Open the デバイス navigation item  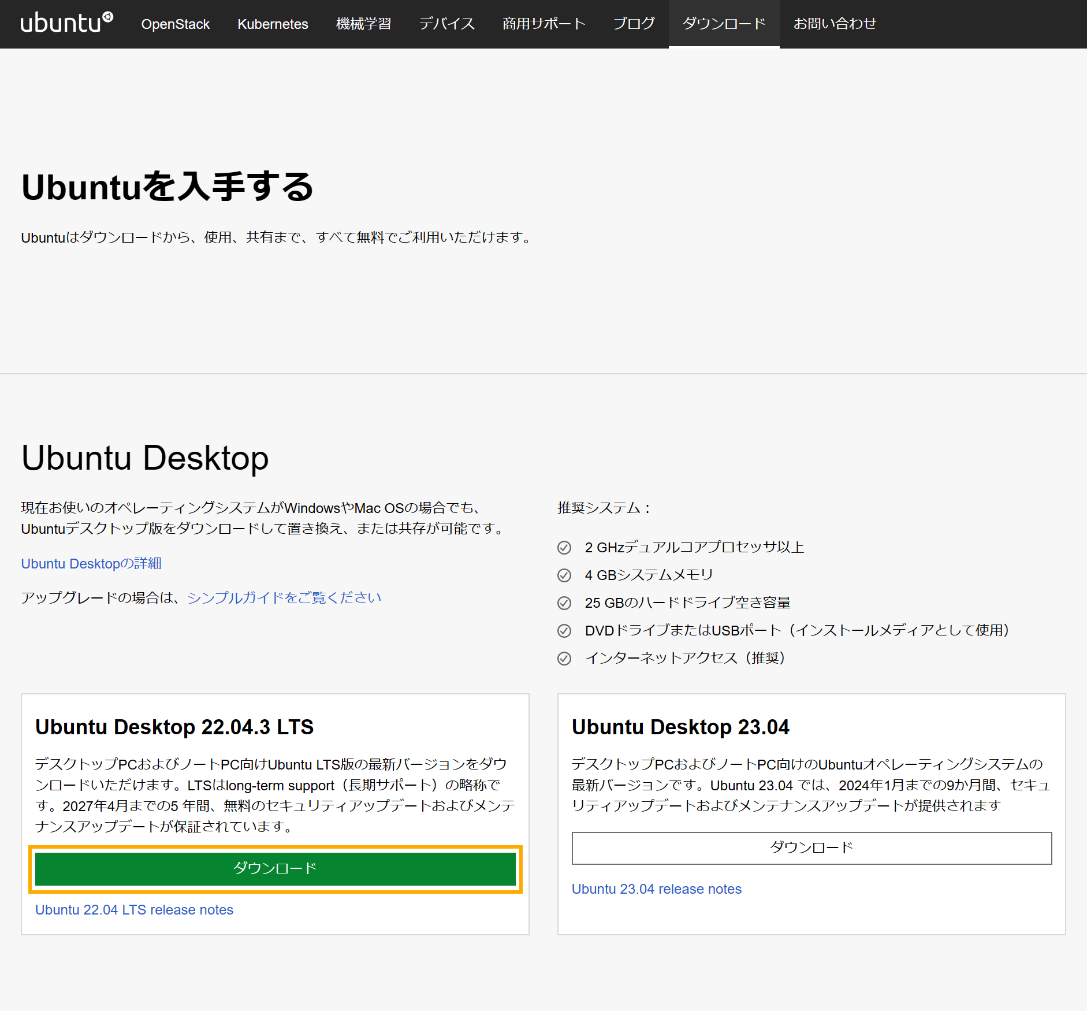click(447, 24)
